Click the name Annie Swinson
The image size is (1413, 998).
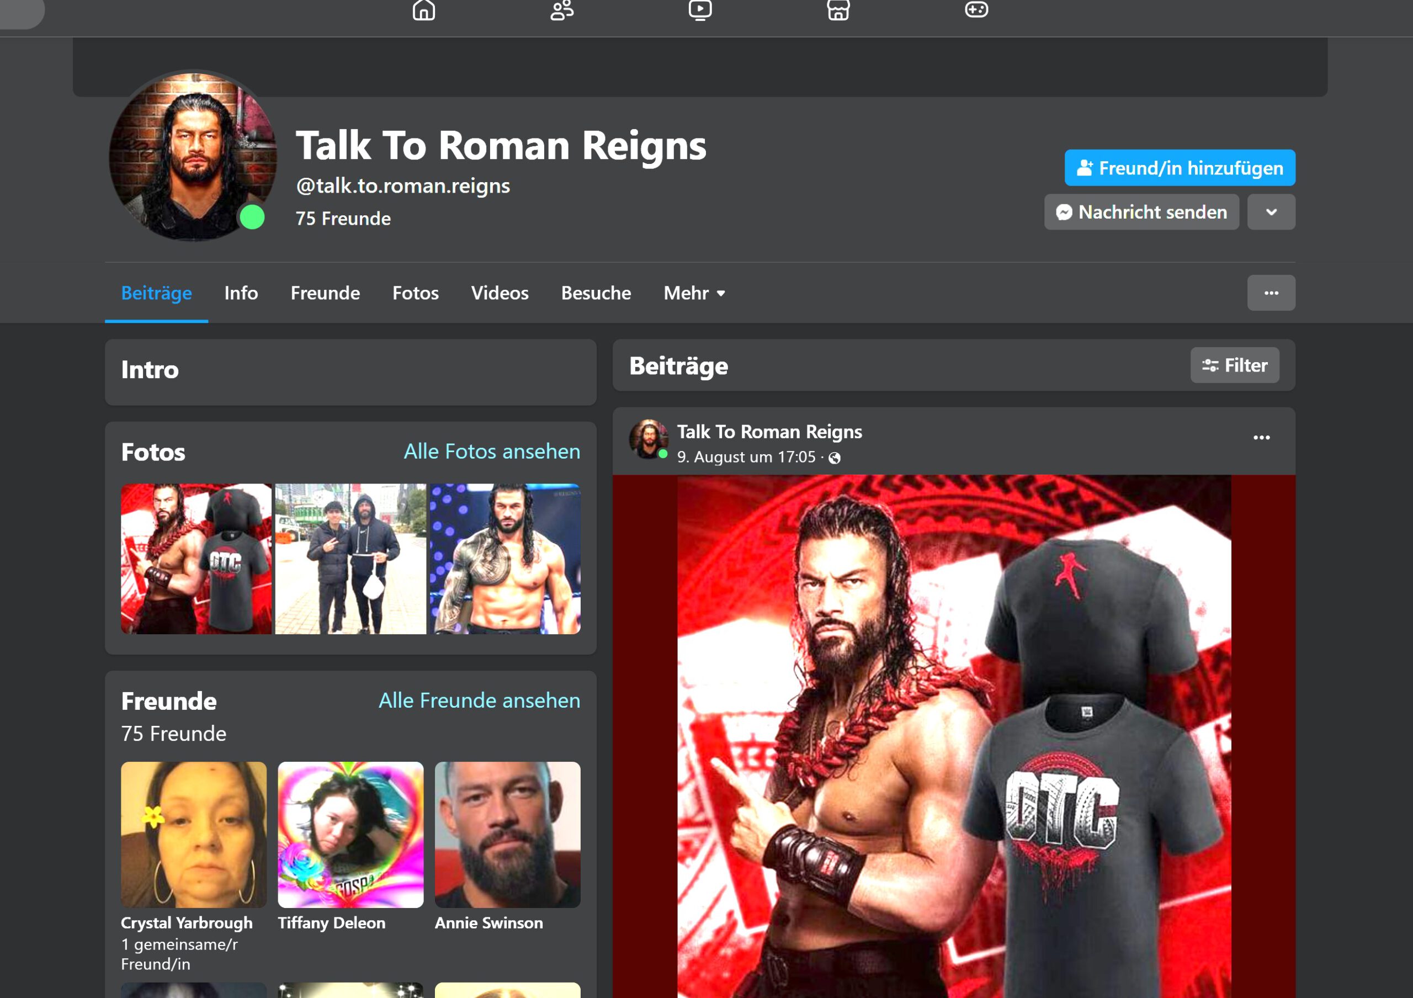pos(488,923)
